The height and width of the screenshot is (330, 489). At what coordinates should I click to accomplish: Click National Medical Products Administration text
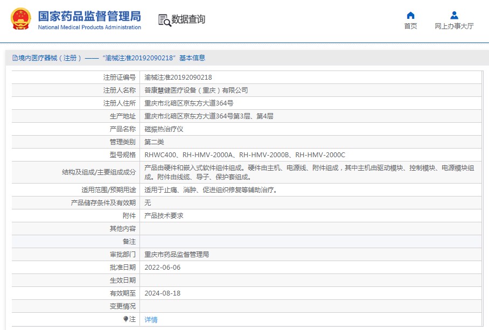[x=89, y=27]
